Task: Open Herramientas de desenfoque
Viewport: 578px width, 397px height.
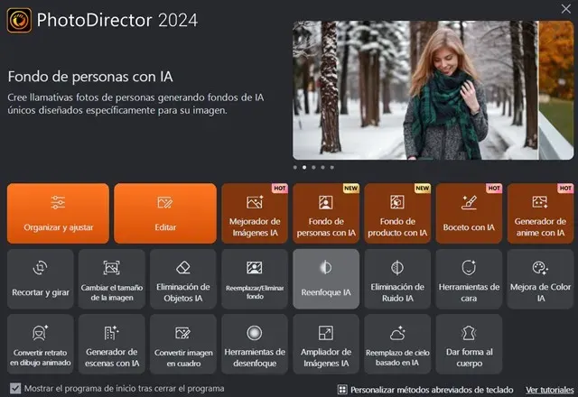Action: [x=255, y=344]
